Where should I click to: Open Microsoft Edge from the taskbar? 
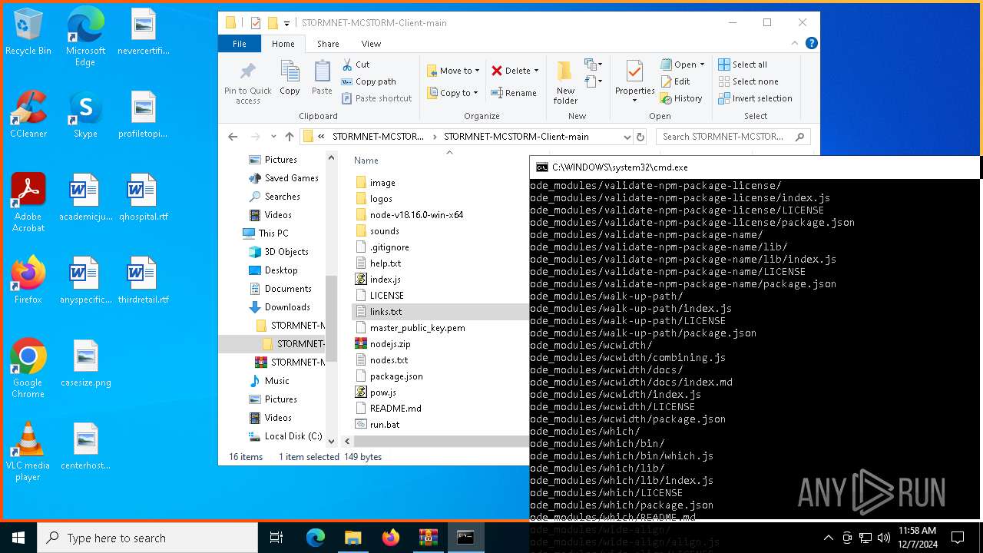click(x=316, y=538)
